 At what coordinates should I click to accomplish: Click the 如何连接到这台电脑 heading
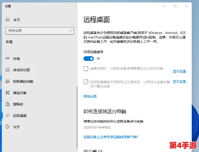coord(105,112)
